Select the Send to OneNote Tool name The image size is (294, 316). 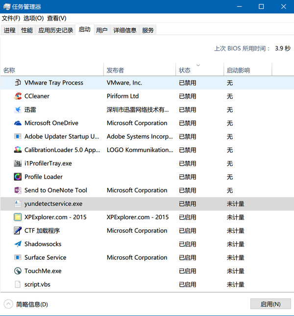tap(56, 190)
